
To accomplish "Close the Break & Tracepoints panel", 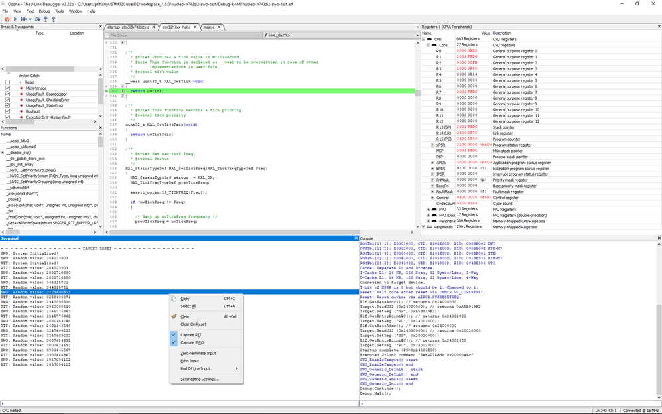I will pyautogui.click(x=100, y=27).
